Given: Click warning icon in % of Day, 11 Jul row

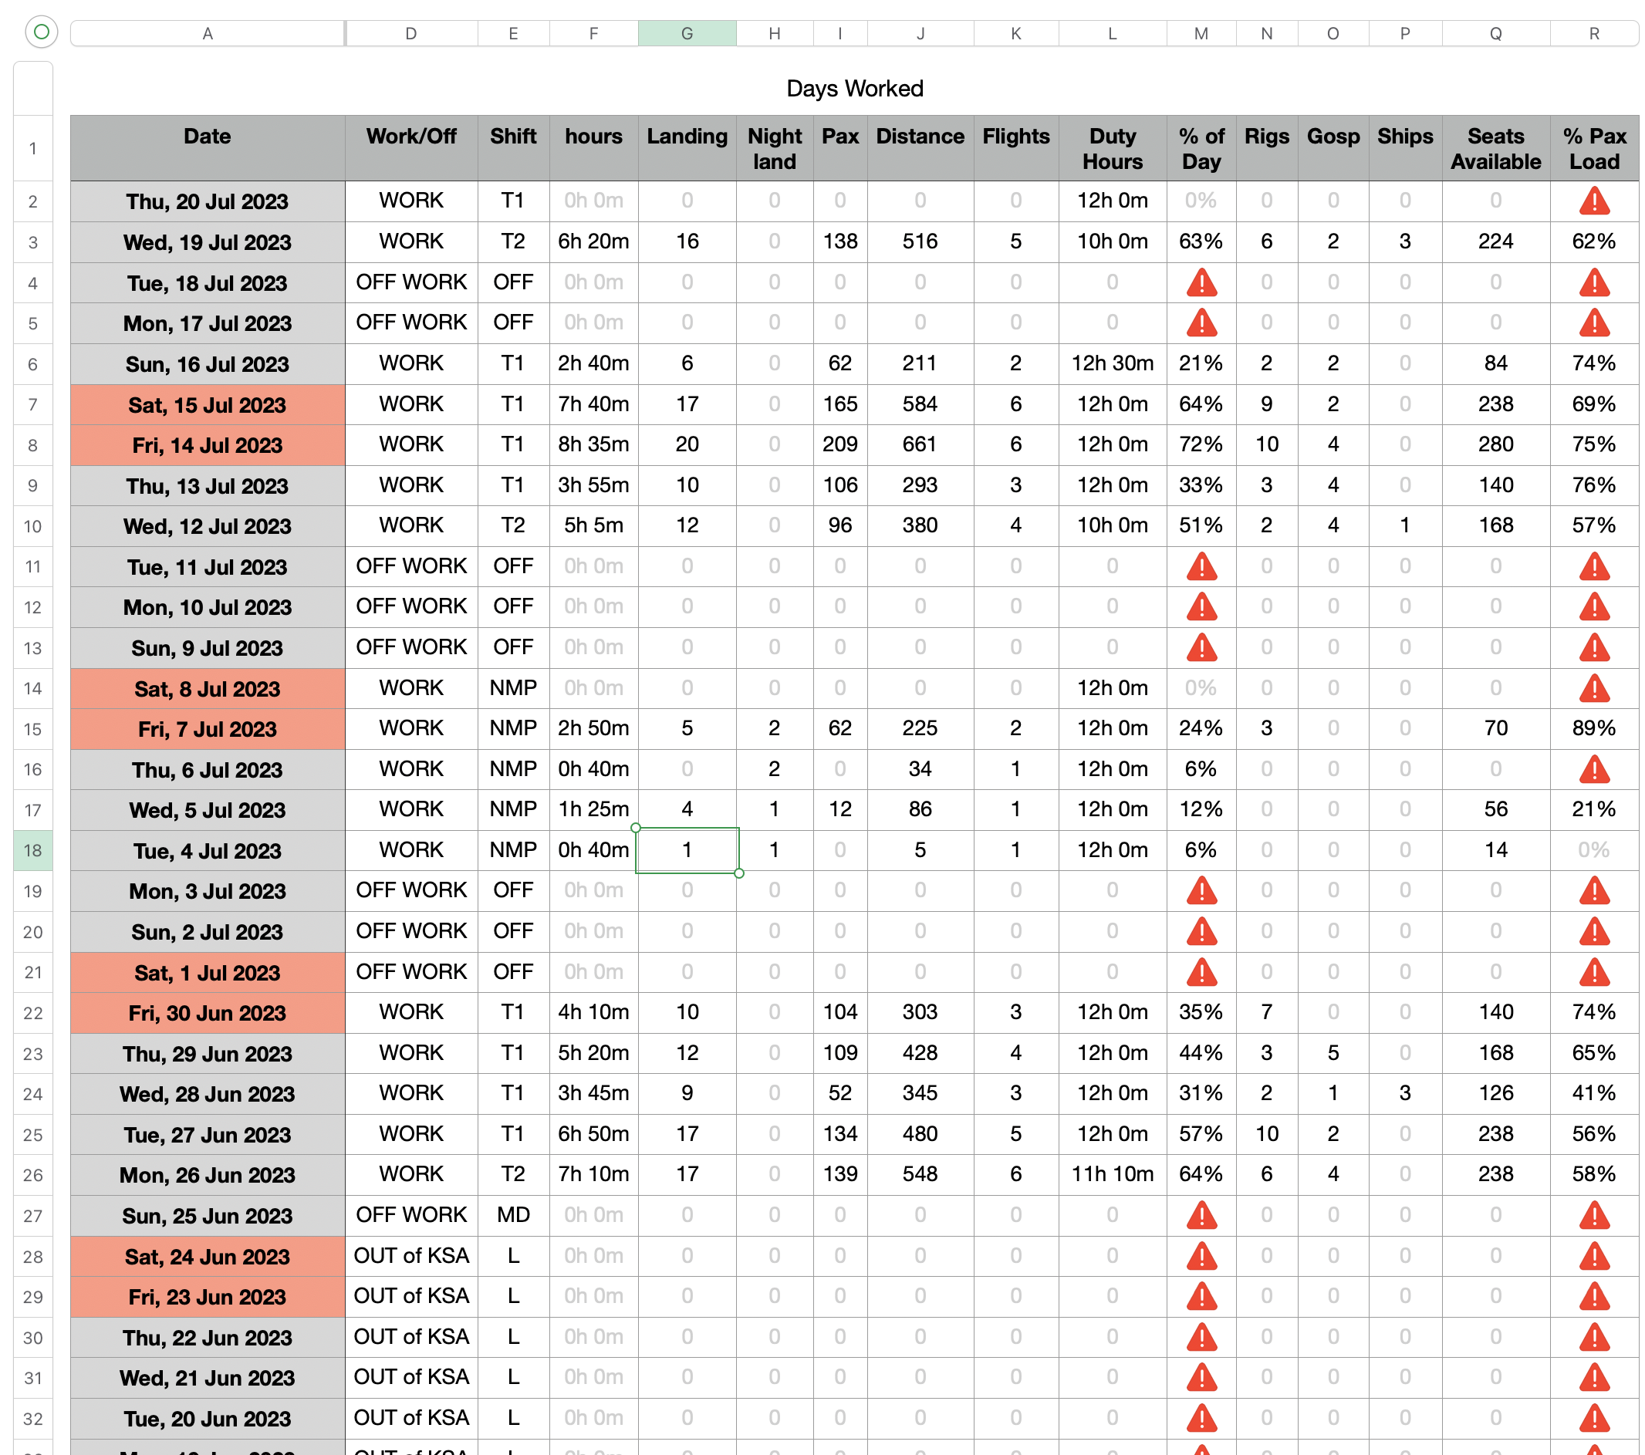Looking at the screenshot, I should pyautogui.click(x=1201, y=566).
